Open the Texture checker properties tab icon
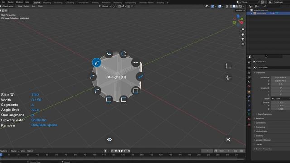Viewport: 290px width, 163px height. (x=249, y=125)
